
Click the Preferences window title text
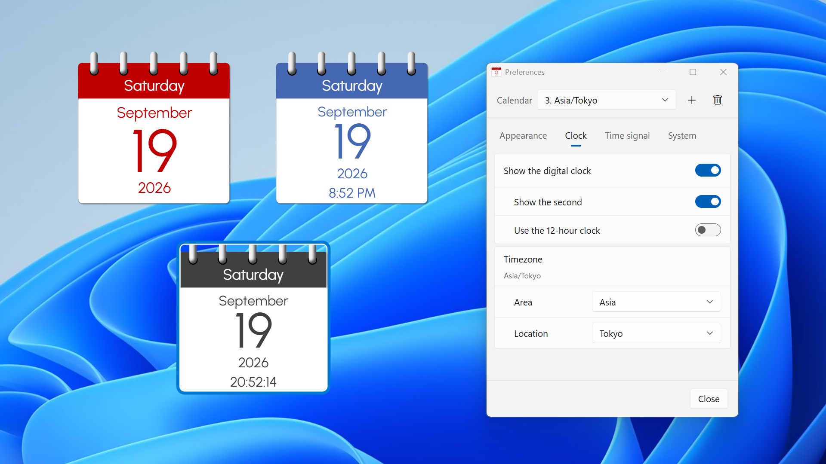click(524, 72)
